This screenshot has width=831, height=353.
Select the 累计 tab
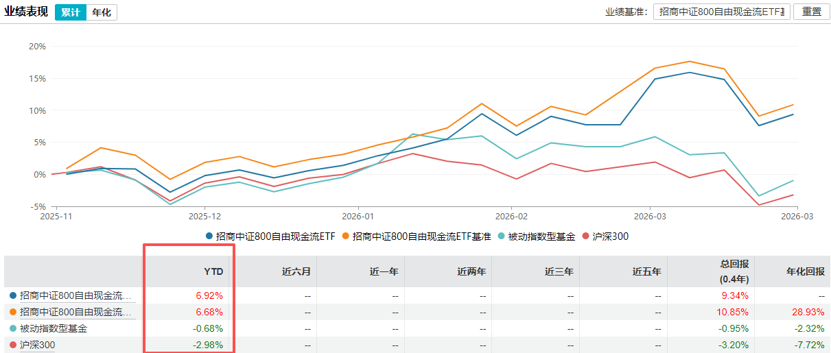click(x=71, y=12)
